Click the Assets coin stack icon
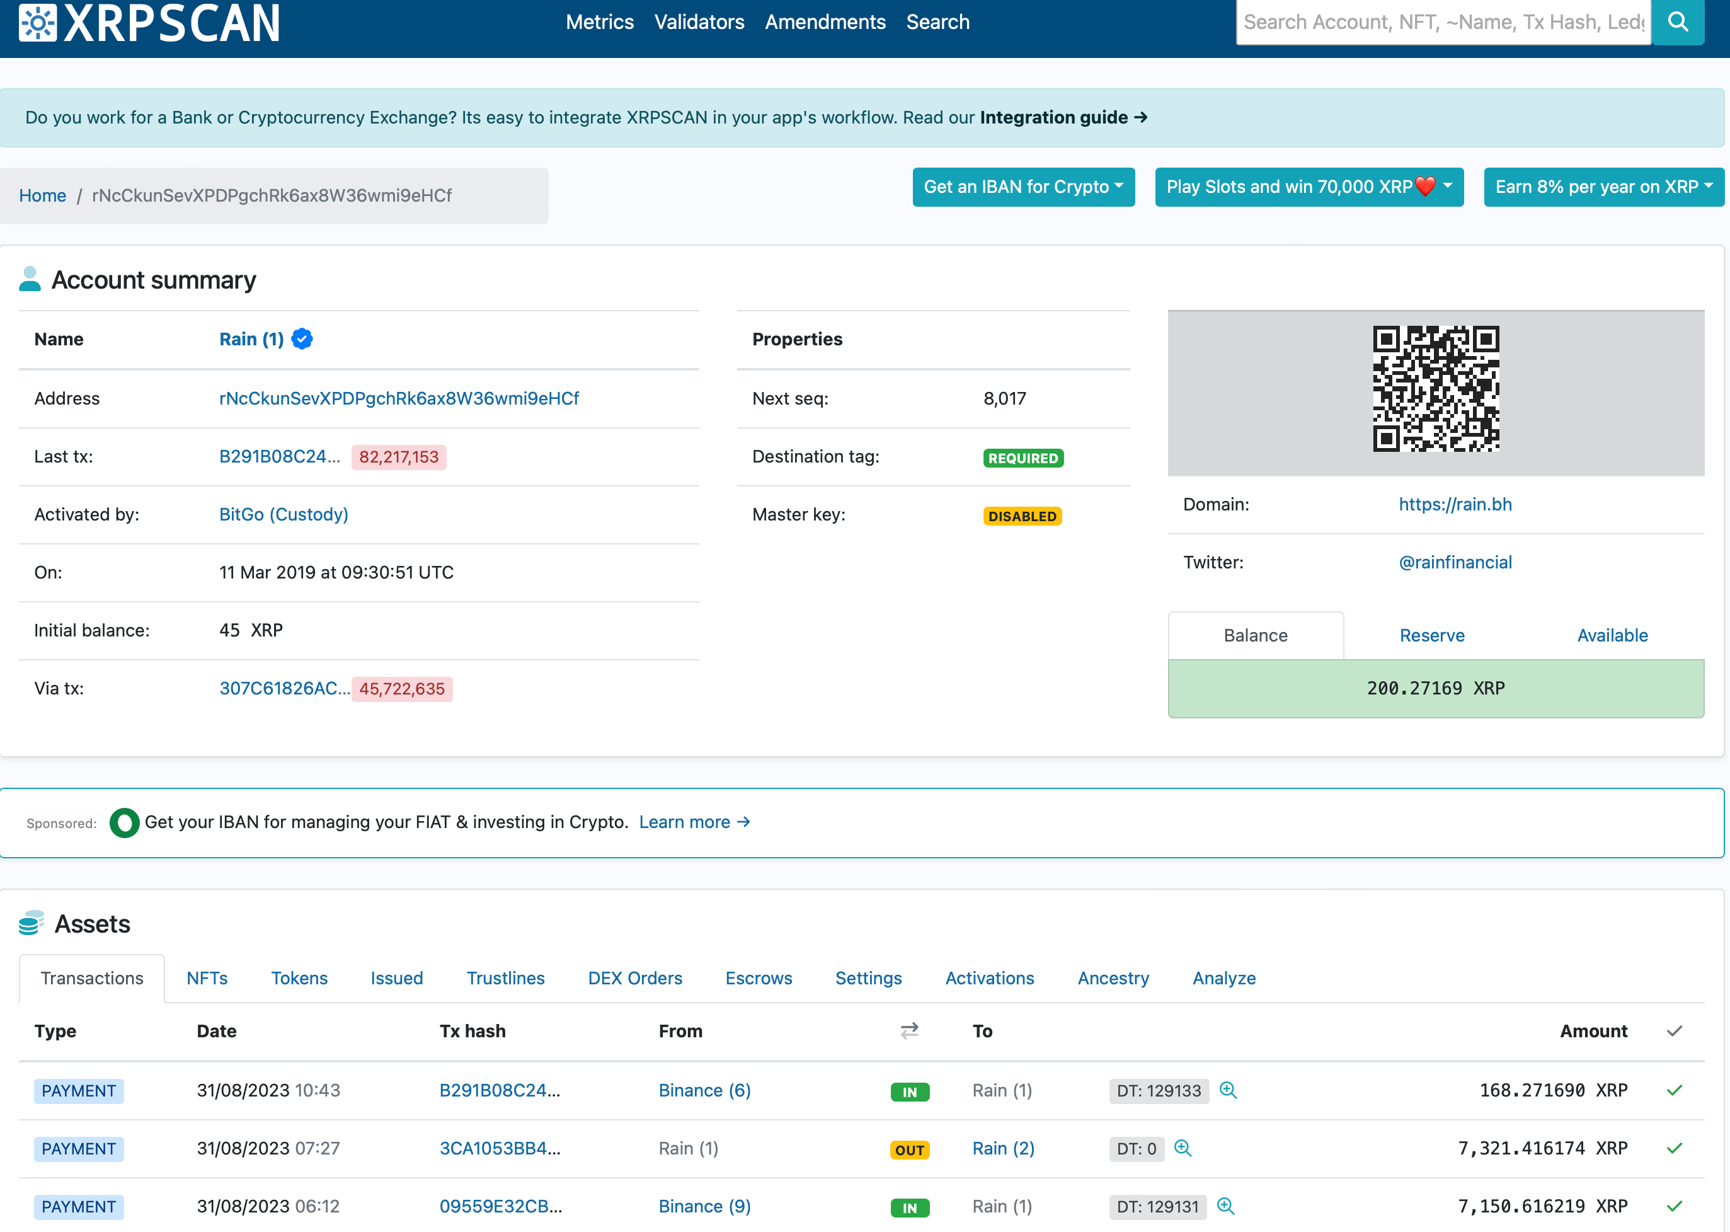The image size is (1730, 1232). pyautogui.click(x=31, y=923)
